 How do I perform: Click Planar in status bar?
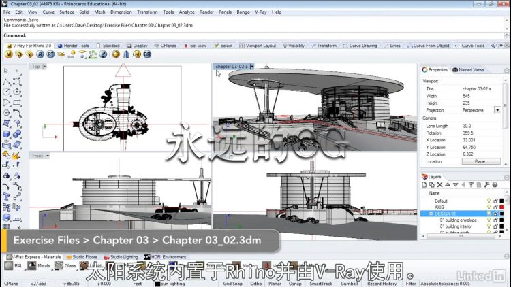[275, 284]
